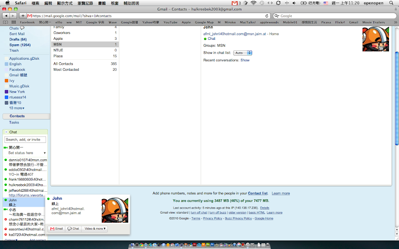This screenshot has width=399, height=249.
Task: Select the MSN contact group
Action: [x=85, y=44]
